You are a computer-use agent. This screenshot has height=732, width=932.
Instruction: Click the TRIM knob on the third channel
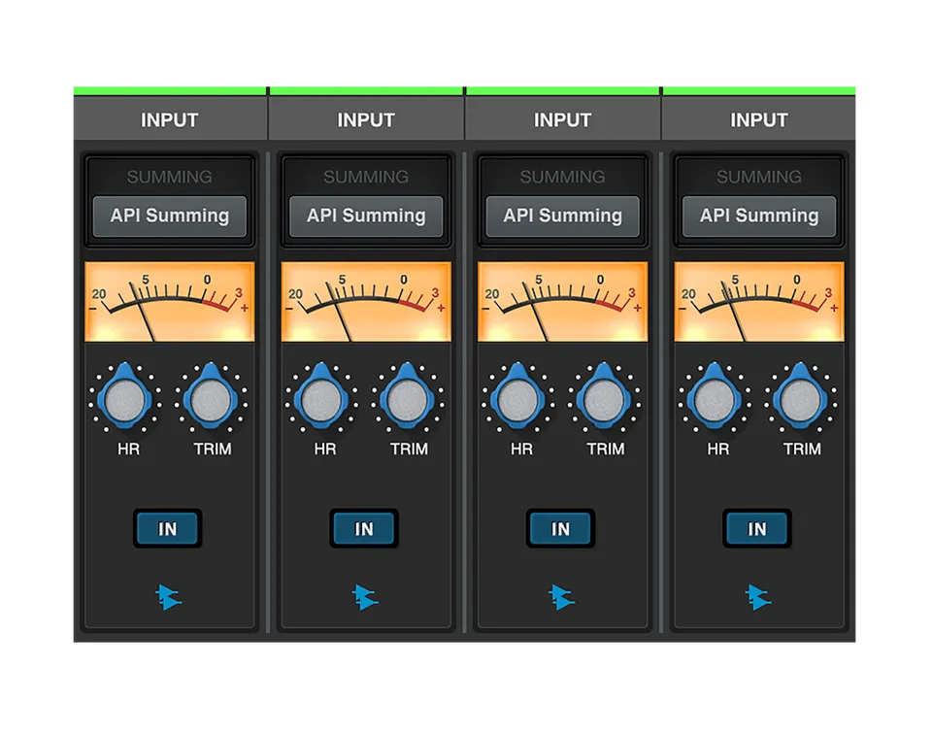(605, 397)
